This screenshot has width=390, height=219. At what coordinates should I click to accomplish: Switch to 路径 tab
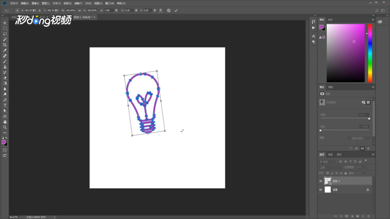click(339, 155)
